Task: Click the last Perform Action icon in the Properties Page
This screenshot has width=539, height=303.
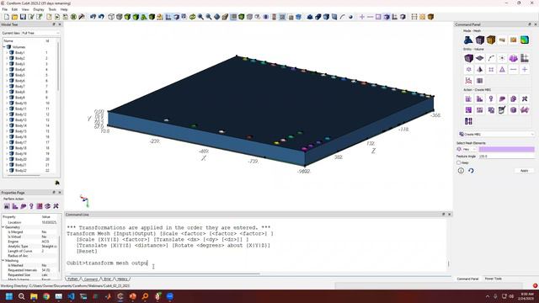Action: coord(56,206)
